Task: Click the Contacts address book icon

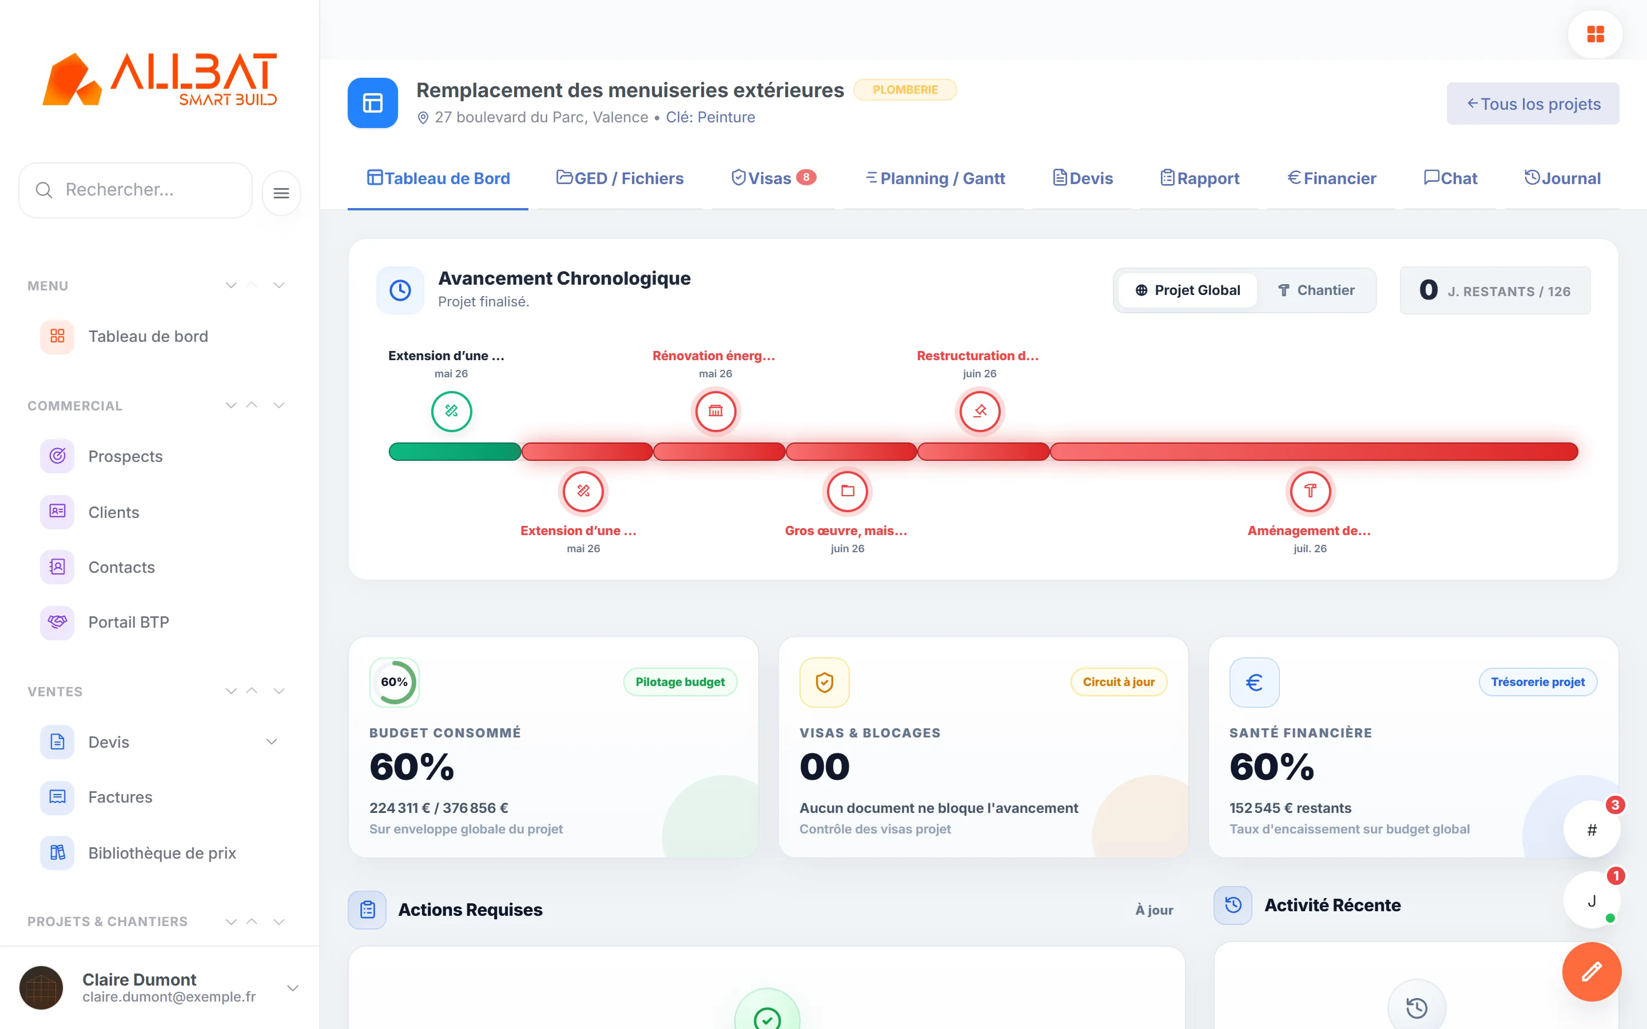Action: (57, 567)
